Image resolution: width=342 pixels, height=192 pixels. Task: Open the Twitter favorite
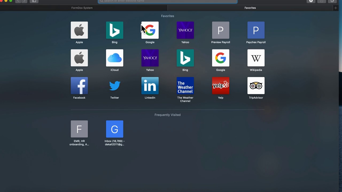(x=114, y=86)
